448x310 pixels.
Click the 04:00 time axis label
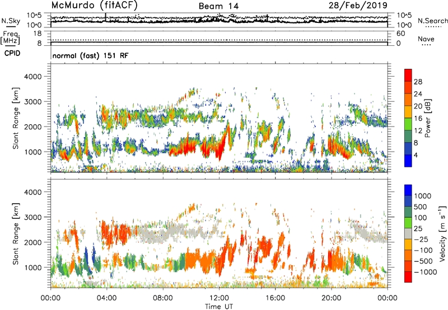click(106, 298)
